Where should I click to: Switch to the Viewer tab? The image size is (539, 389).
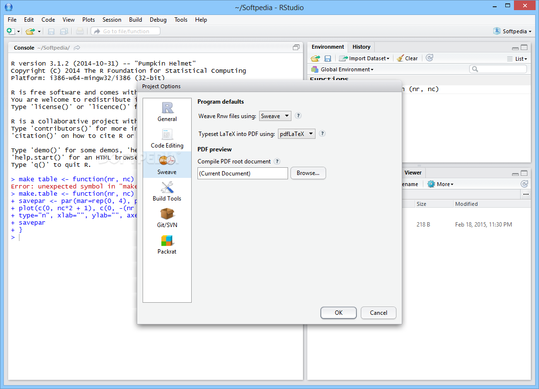pos(413,173)
